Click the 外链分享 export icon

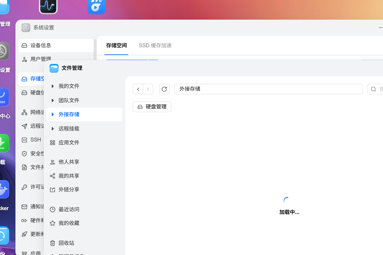(x=53, y=190)
